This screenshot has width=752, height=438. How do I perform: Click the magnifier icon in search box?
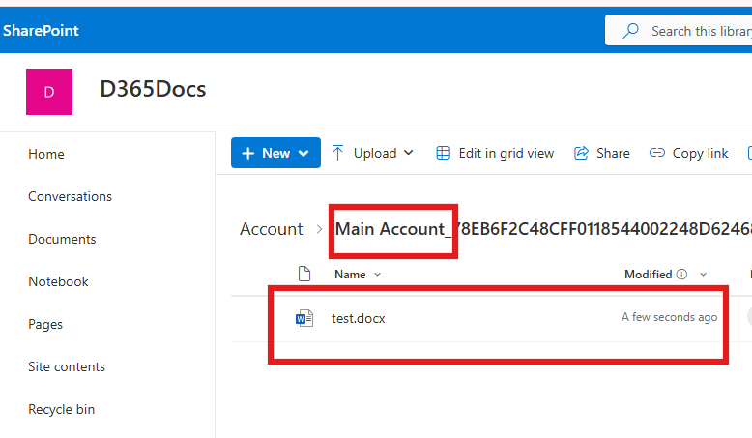point(630,31)
